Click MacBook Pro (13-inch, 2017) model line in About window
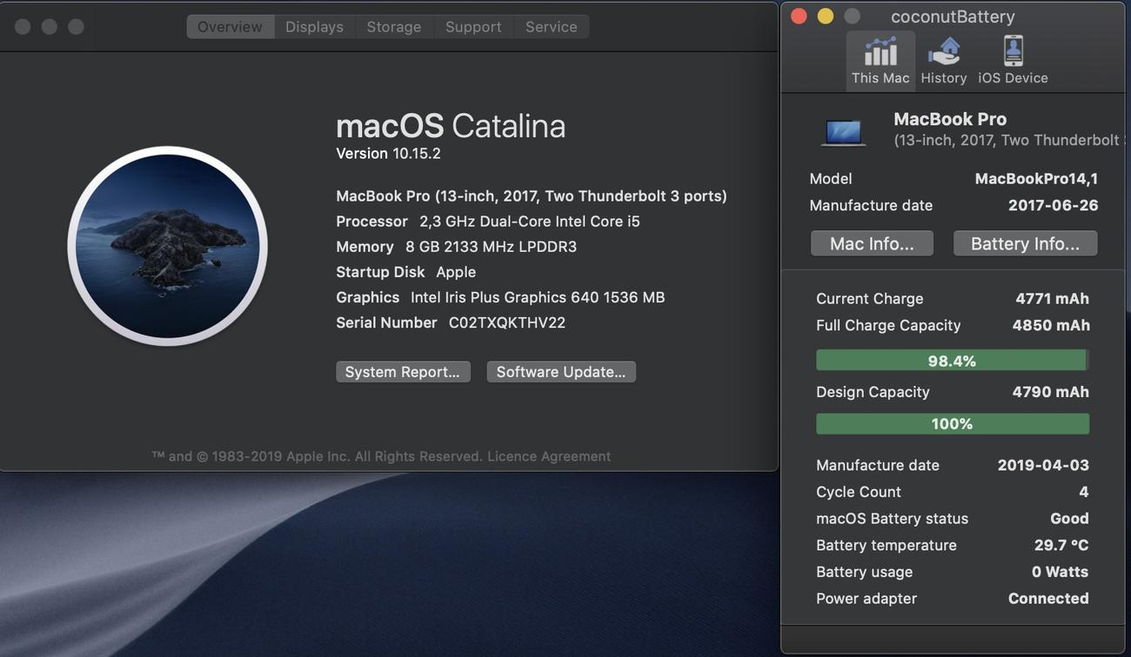 coord(532,196)
